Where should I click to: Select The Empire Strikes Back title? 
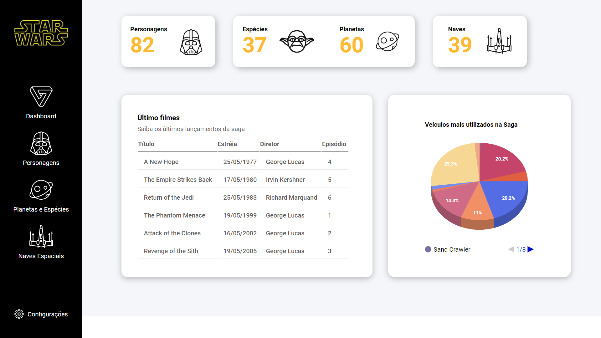[x=178, y=180]
